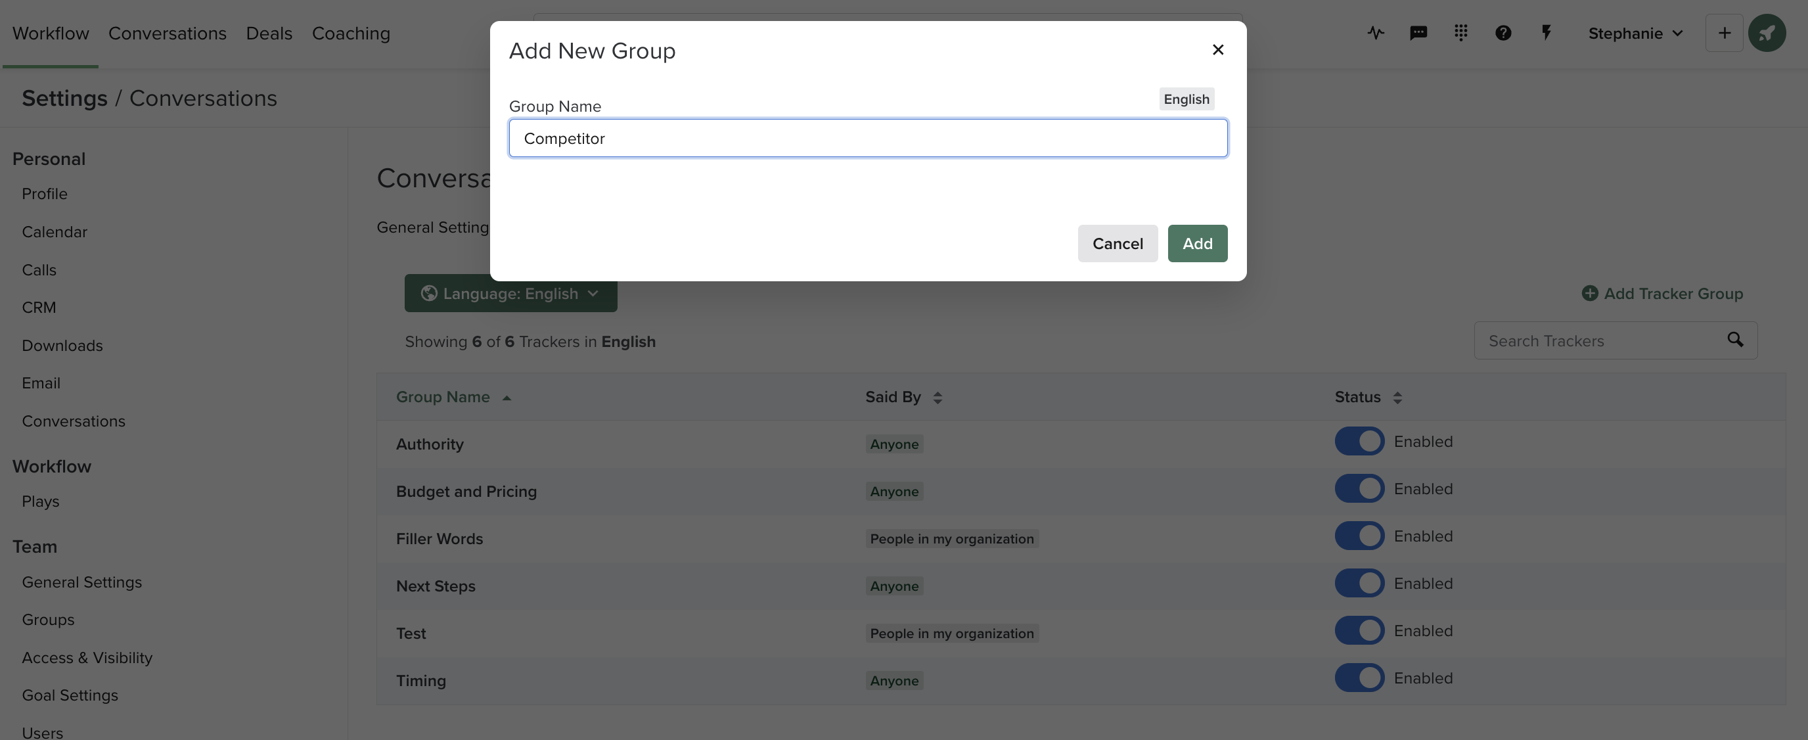Open the messages chat icon

1418,33
